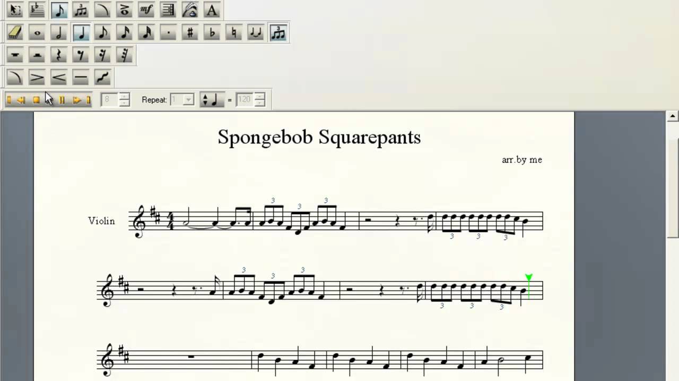The width and height of the screenshot is (679, 381).
Task: Increase the measure number stepper
Action: 124,96
